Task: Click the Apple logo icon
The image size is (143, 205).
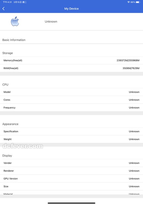Action: pos(15,21)
